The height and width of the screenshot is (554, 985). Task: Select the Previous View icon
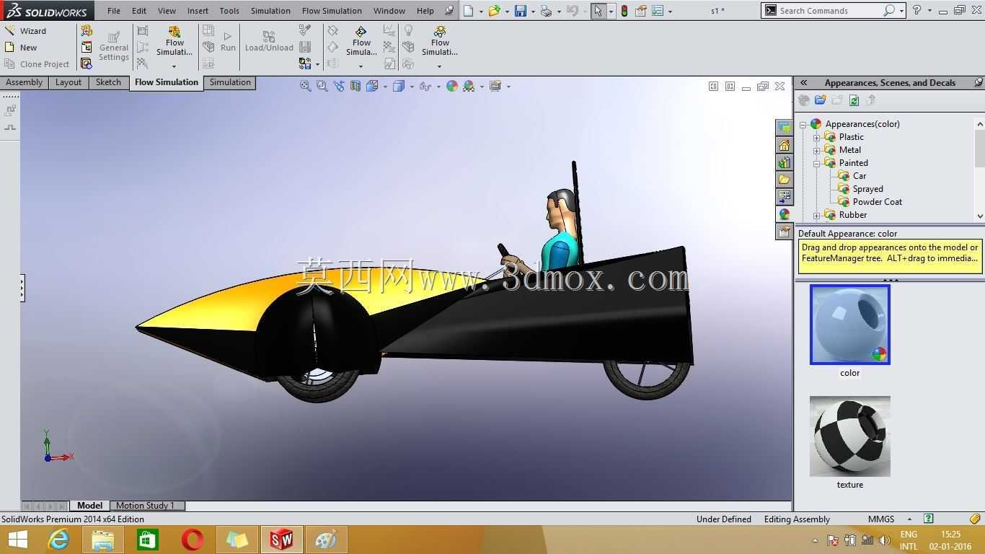click(339, 86)
